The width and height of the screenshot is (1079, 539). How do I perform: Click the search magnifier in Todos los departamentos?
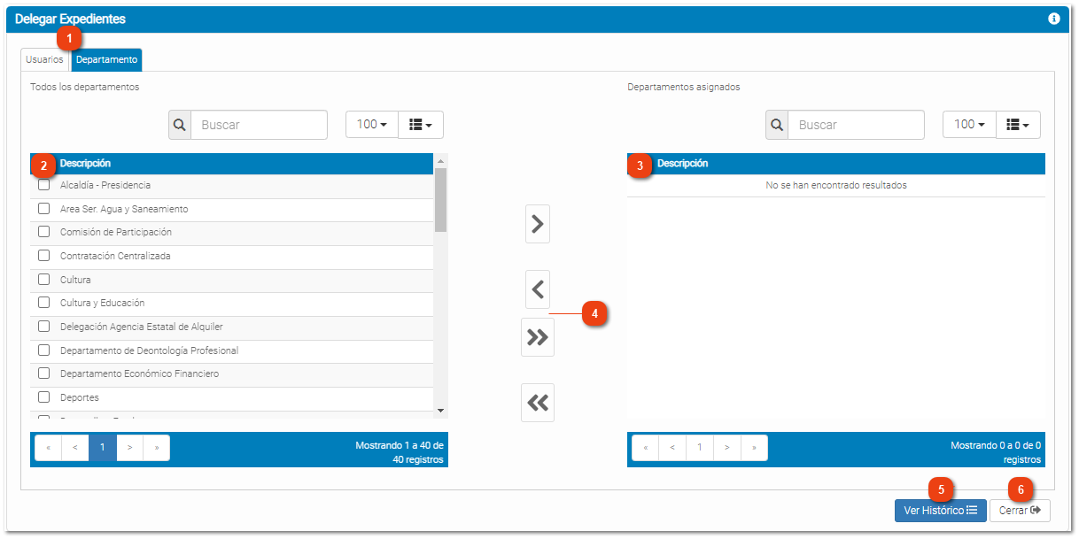coord(180,125)
